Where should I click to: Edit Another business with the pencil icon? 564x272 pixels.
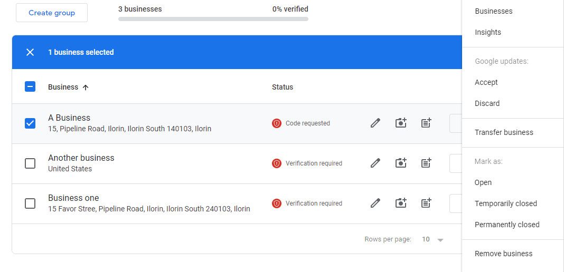(375, 163)
